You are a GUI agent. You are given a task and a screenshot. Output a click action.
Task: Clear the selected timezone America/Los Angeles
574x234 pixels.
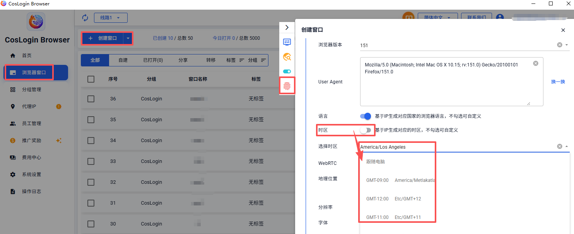click(x=559, y=146)
